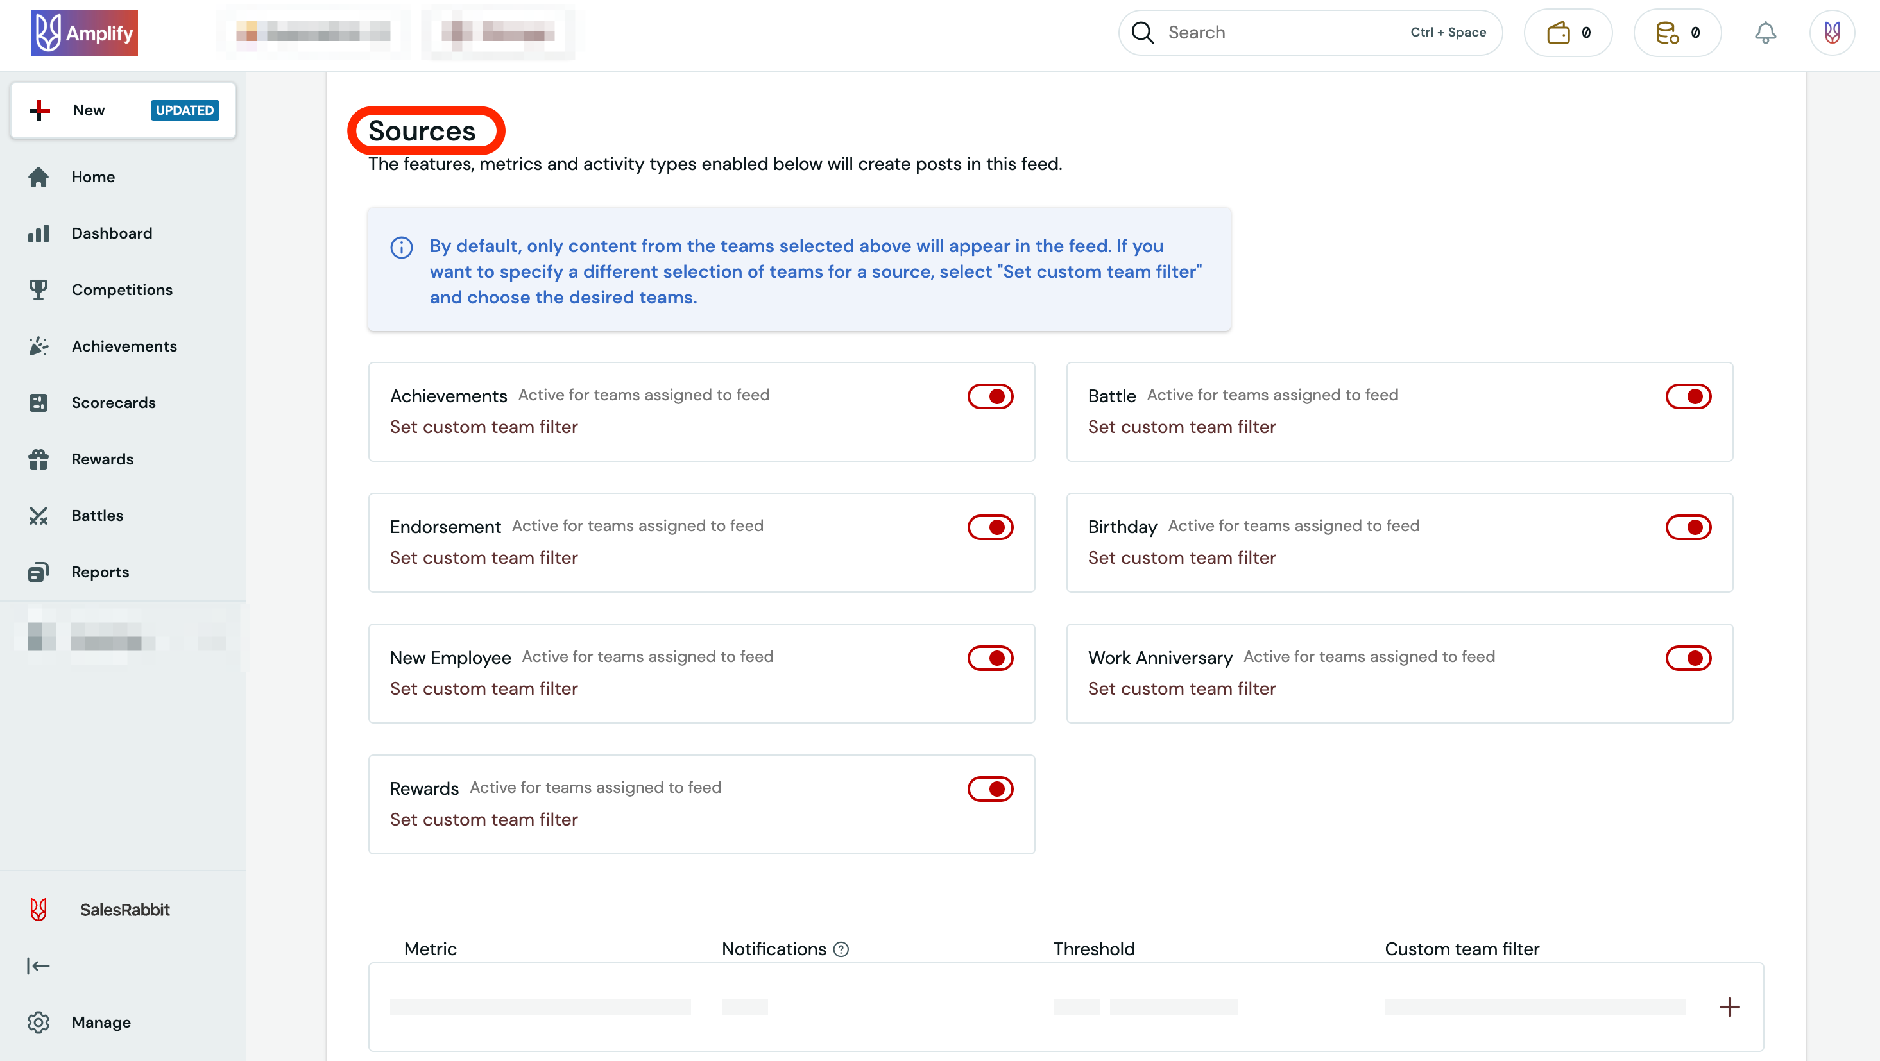This screenshot has height=1061, width=1880.
Task: Turn off the Birthday source toggle
Action: tap(1688, 527)
